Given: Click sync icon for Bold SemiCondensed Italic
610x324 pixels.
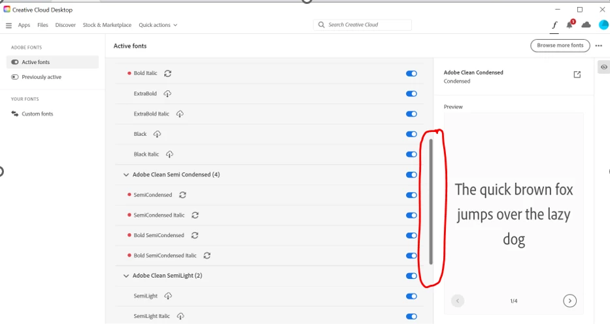Looking at the screenshot, I should click(207, 255).
